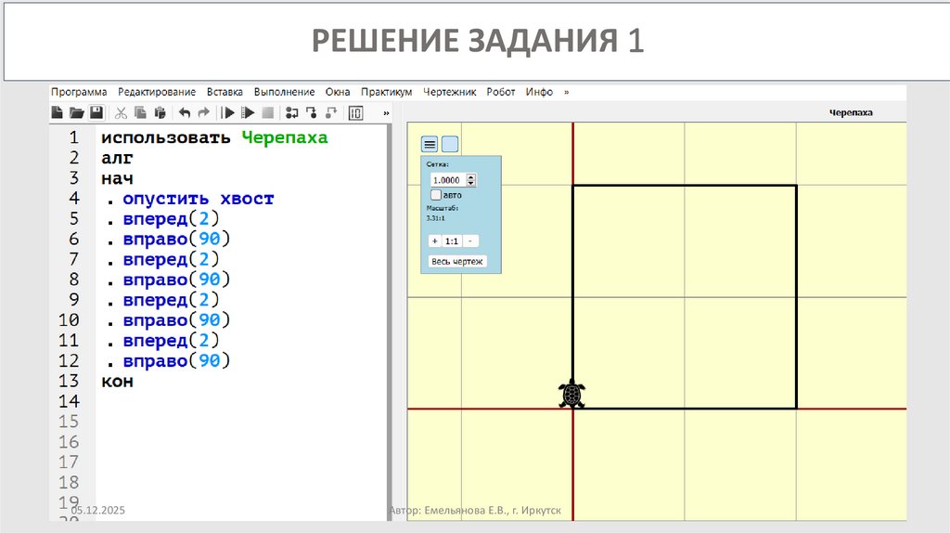
Task: Open the Инфо menu
Action: pos(539,92)
